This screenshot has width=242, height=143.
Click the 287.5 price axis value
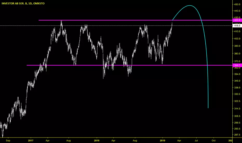tap(237, 135)
